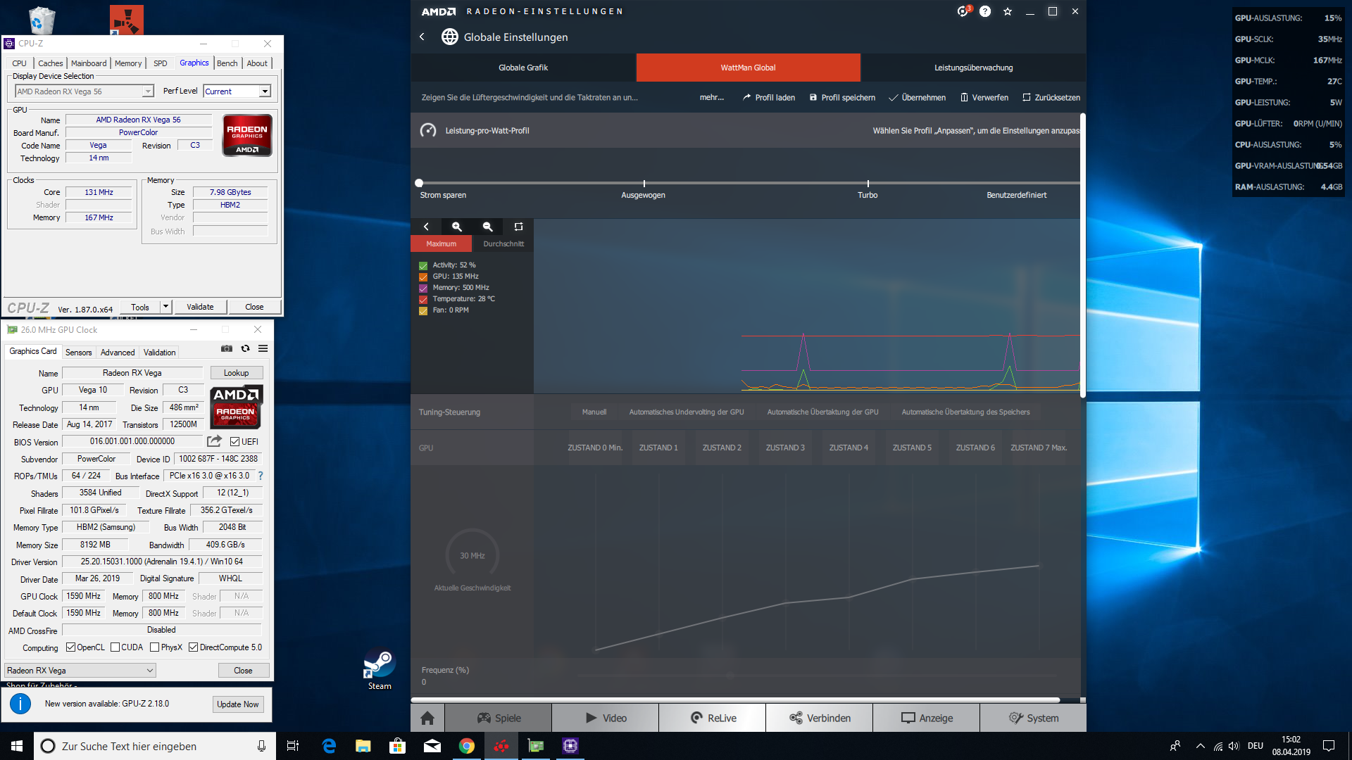Click the Radeon home icon
The image size is (1352, 760).
click(427, 718)
